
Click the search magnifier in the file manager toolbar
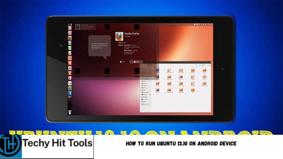(x=196, y=65)
